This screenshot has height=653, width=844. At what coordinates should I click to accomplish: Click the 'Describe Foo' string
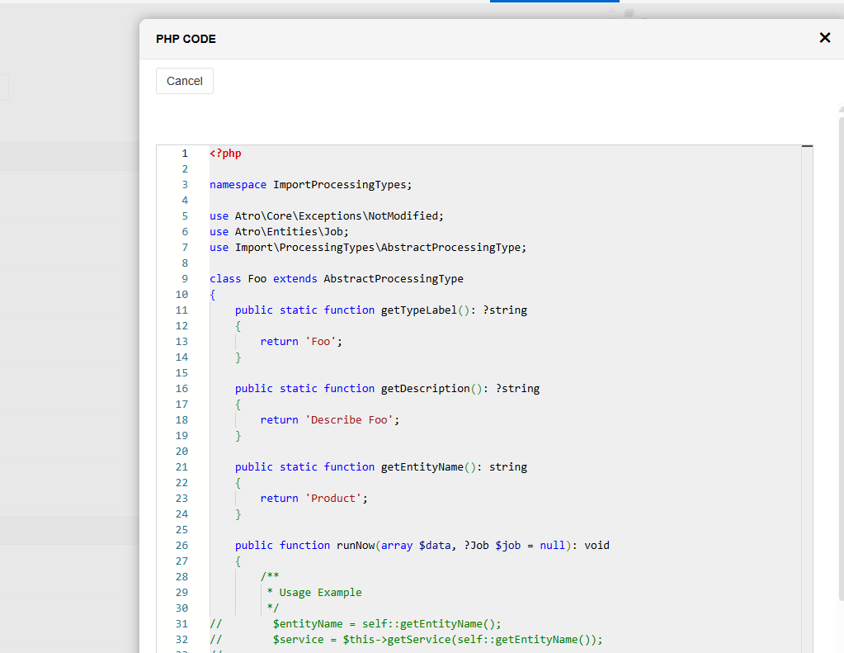point(351,420)
